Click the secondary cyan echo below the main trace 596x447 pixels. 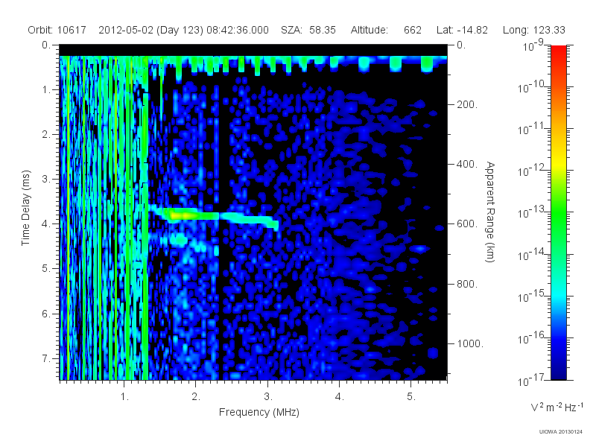click(178, 240)
